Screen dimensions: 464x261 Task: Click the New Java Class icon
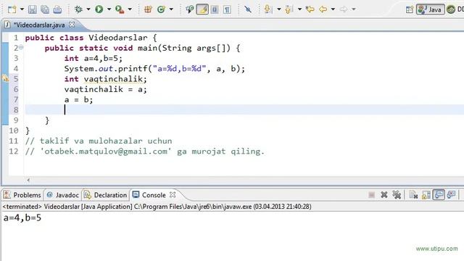click(x=161, y=9)
